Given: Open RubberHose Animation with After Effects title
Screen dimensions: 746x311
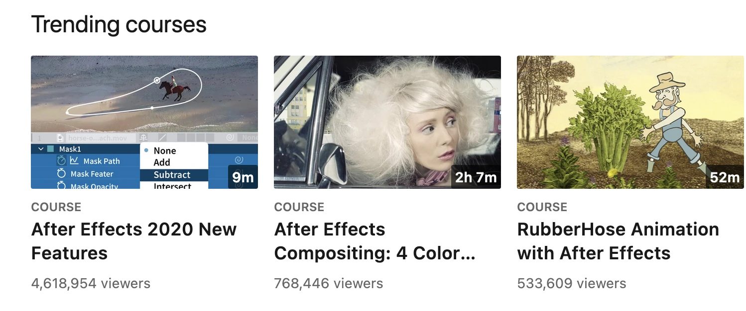Looking at the screenshot, I should click(x=618, y=241).
